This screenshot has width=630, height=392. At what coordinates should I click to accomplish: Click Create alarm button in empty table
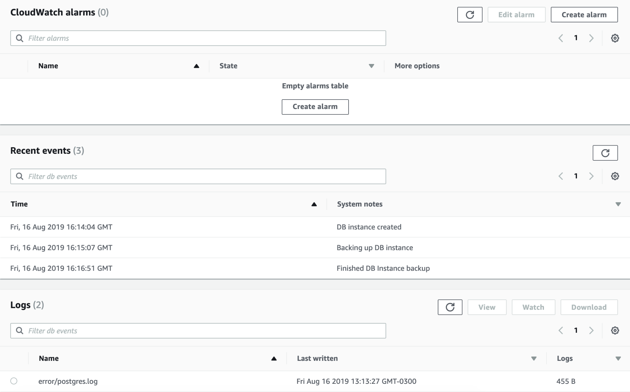pos(315,107)
